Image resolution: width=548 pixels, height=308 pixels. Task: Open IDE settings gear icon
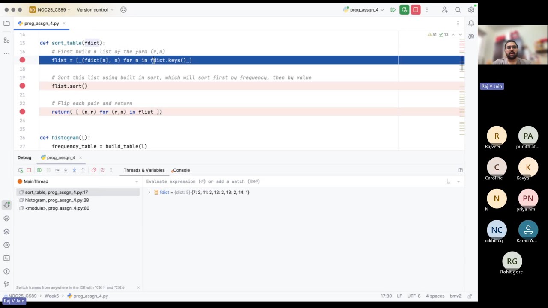coord(471,10)
